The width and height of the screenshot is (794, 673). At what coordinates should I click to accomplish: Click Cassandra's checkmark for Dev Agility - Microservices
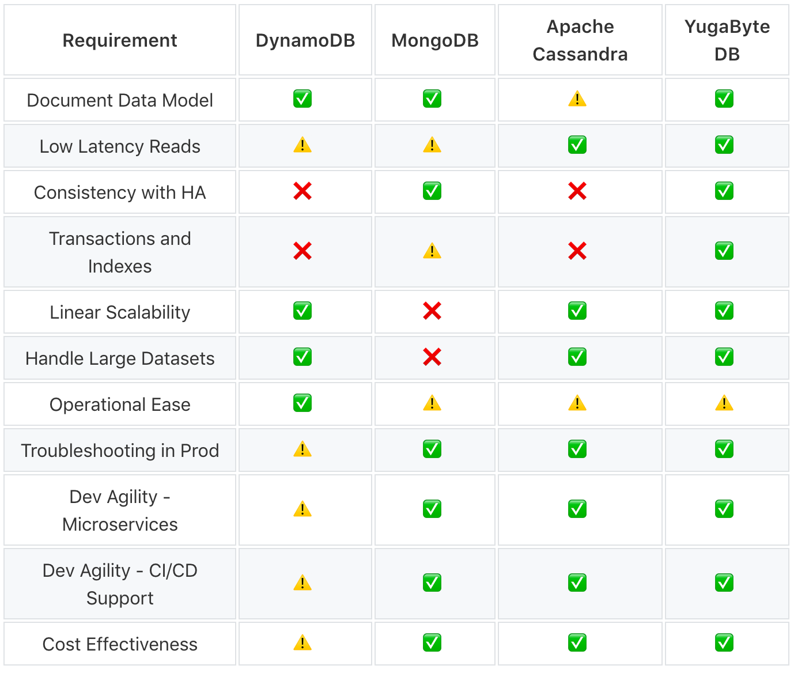tap(577, 509)
